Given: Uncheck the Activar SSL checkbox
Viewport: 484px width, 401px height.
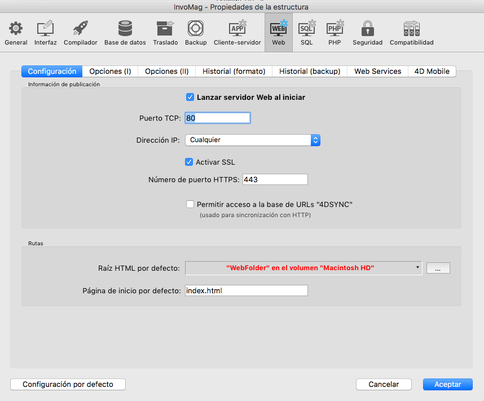Looking at the screenshot, I should pyautogui.click(x=190, y=162).
